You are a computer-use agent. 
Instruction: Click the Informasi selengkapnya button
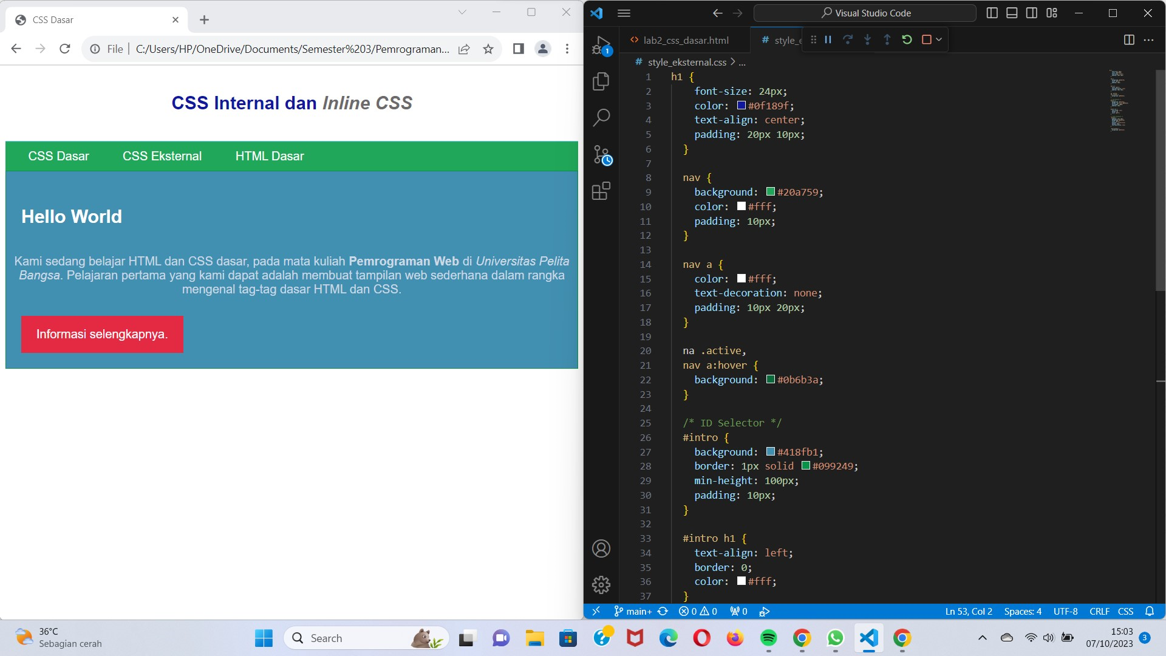click(x=101, y=334)
